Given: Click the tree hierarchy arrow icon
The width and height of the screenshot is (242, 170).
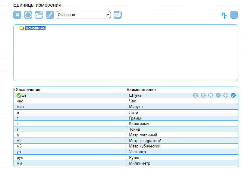Looking at the screenshot, I should (x=224, y=15).
